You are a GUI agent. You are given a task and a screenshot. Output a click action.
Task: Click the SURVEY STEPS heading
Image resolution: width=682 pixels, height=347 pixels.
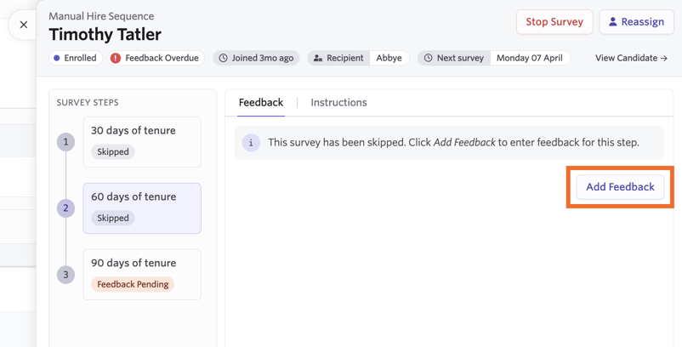88,103
